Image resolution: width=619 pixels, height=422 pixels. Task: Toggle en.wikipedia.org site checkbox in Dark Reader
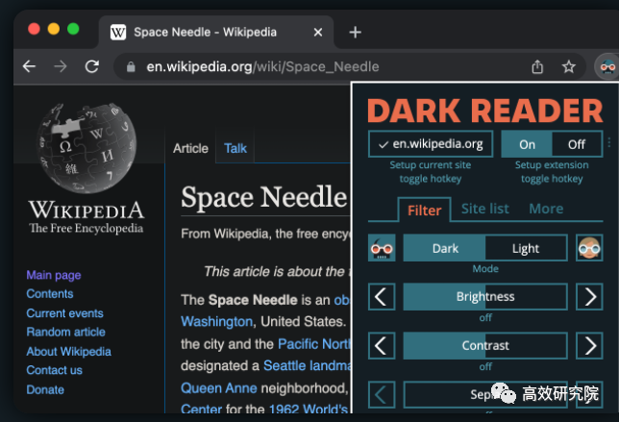[431, 144]
